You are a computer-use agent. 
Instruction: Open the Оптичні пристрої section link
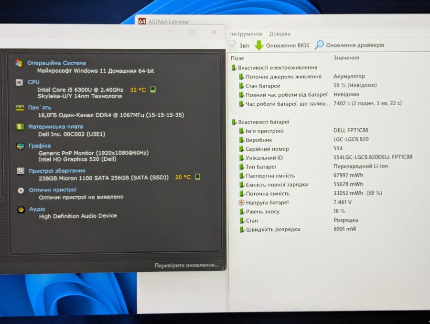point(53,190)
